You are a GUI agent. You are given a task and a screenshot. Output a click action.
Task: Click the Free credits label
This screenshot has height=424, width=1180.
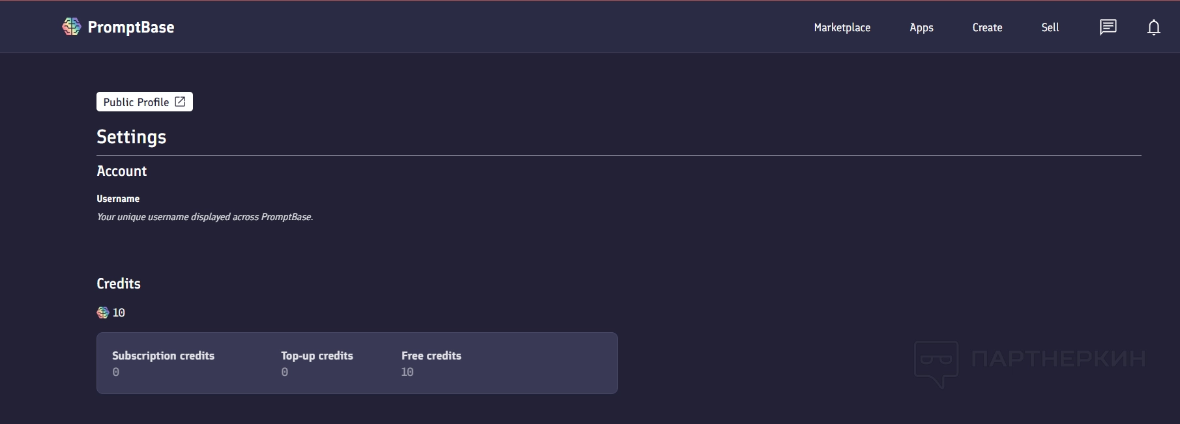(x=431, y=356)
